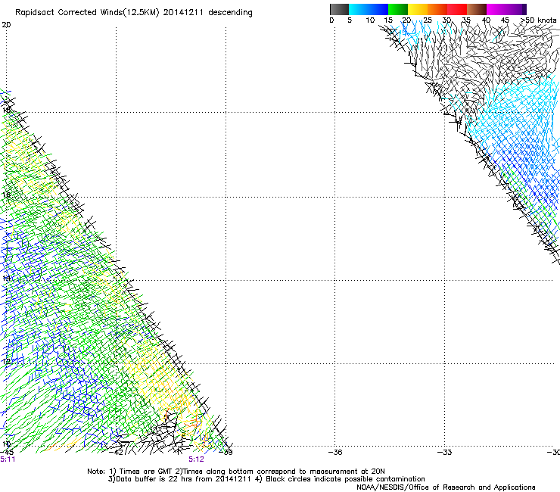560x492 pixels.
Task: Click the NOAA/NESDIS/Office of Research credit text
Action: tap(446, 487)
